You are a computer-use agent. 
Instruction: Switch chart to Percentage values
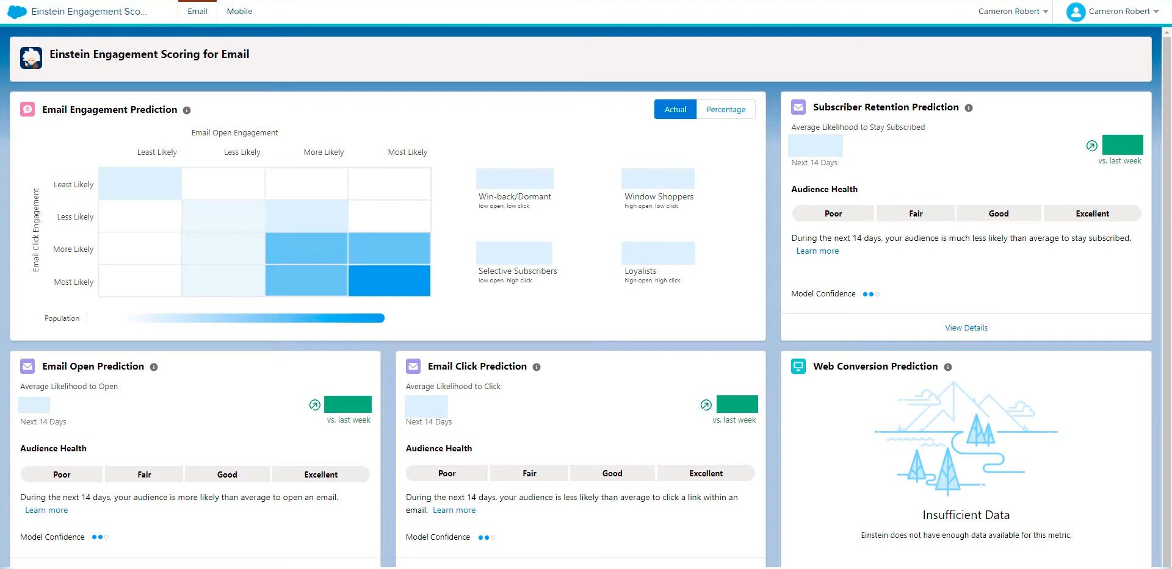pyautogui.click(x=726, y=109)
